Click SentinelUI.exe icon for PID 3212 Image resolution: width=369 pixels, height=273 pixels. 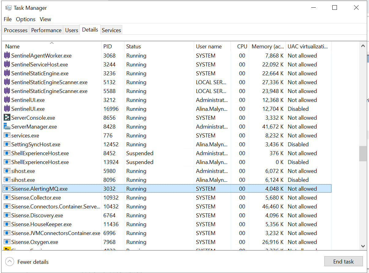tap(7, 100)
